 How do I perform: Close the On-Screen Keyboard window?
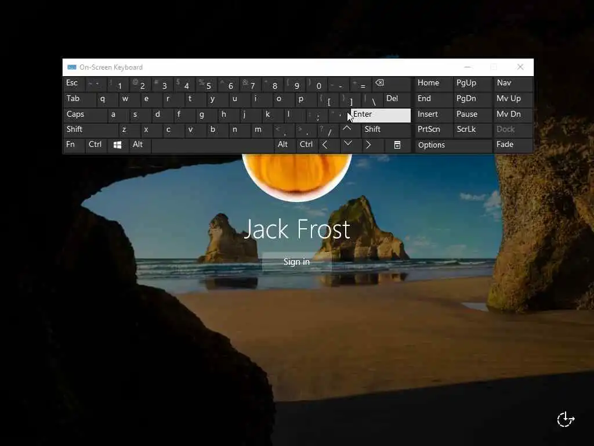[520, 67]
